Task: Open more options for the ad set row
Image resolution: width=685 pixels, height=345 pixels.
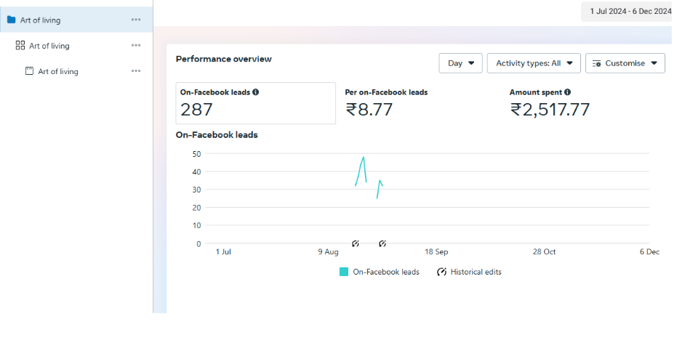Action: click(136, 46)
